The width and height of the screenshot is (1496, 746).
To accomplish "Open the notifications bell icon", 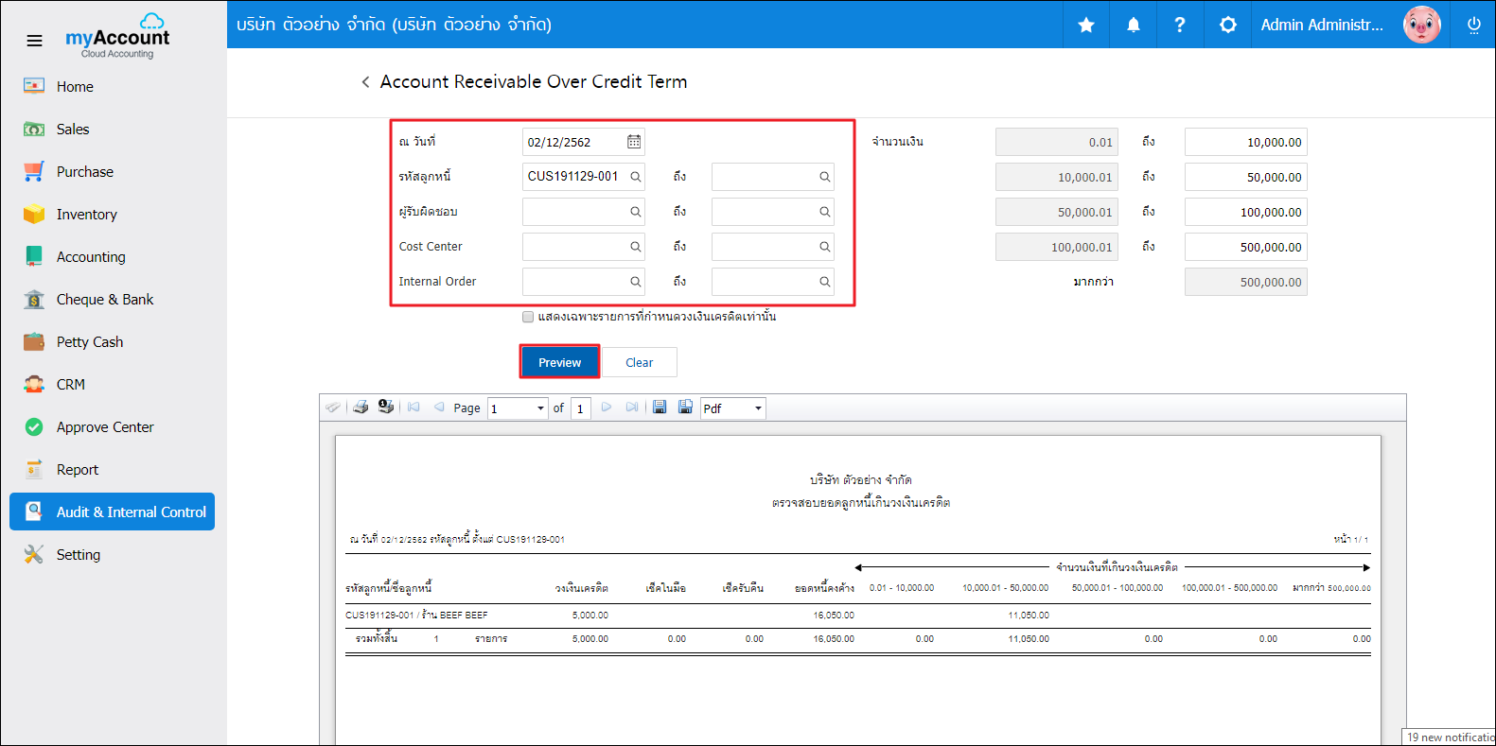I will click(1134, 25).
